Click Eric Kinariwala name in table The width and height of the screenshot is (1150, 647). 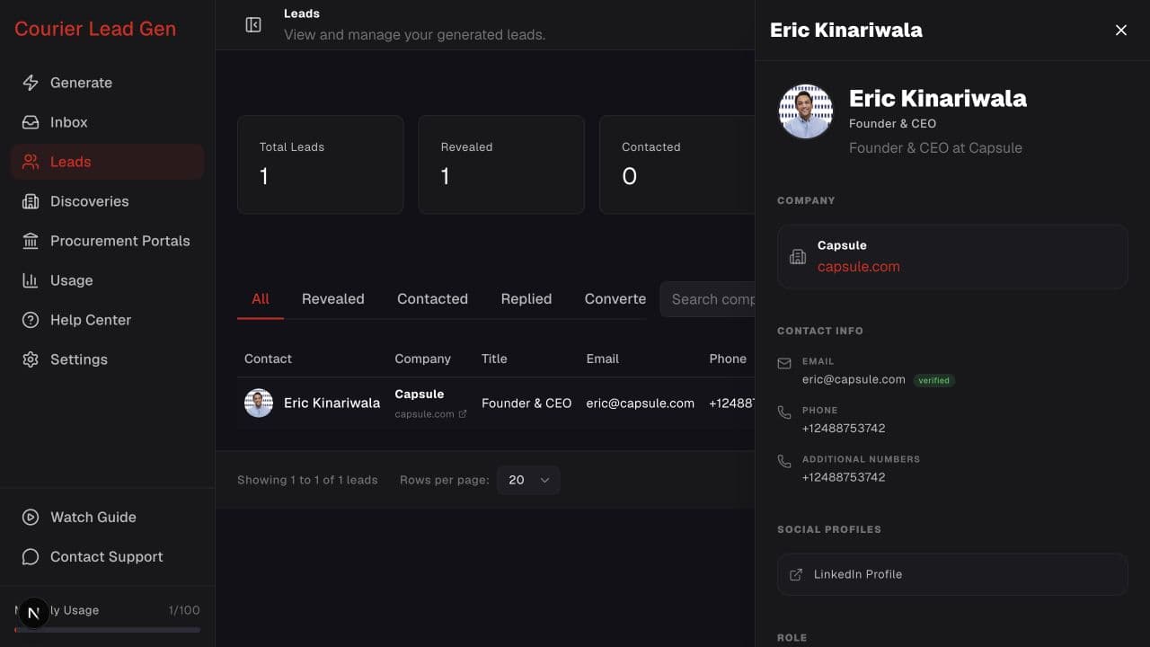(x=332, y=403)
